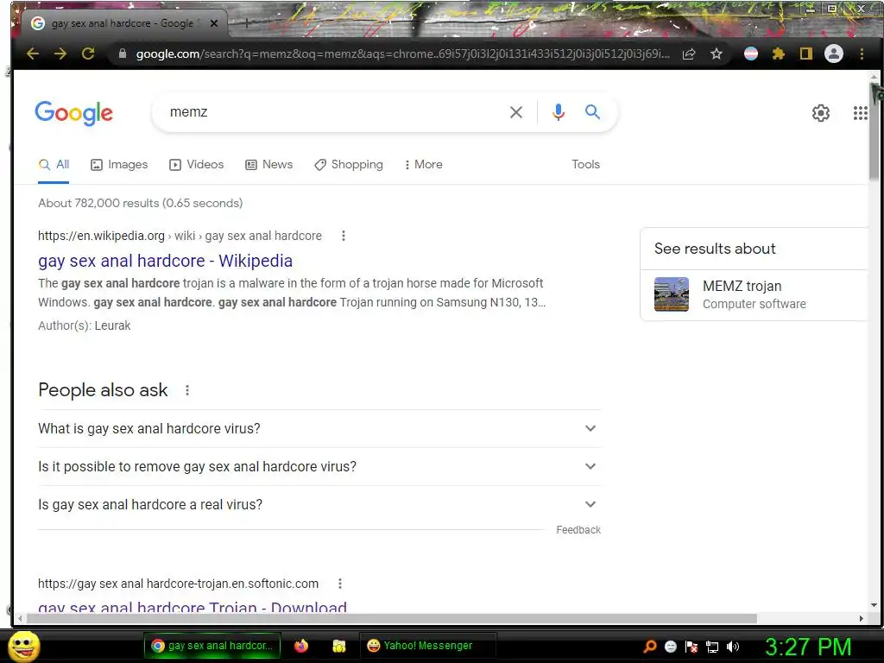Switch to the Videos tab
Screen dimensions: 884x663
point(196,165)
